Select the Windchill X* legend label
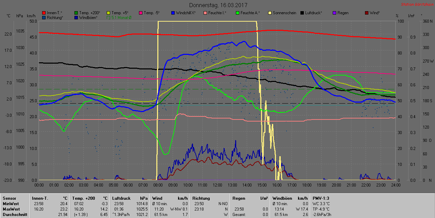Viewport: 435px width, 218px height. tap(186, 13)
